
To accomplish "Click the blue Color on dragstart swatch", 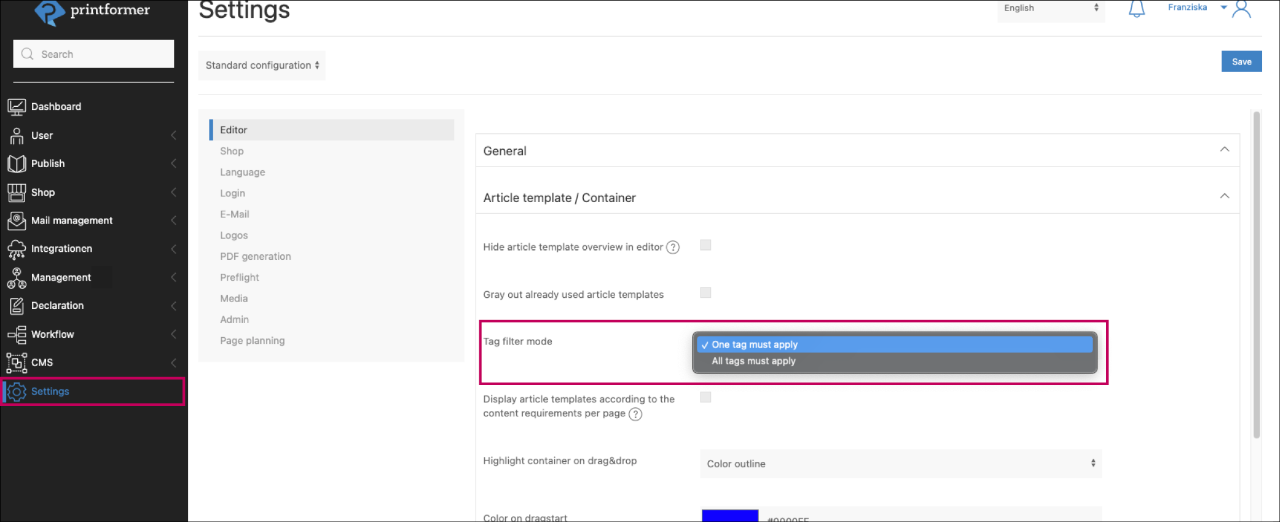I will pyautogui.click(x=729, y=516).
